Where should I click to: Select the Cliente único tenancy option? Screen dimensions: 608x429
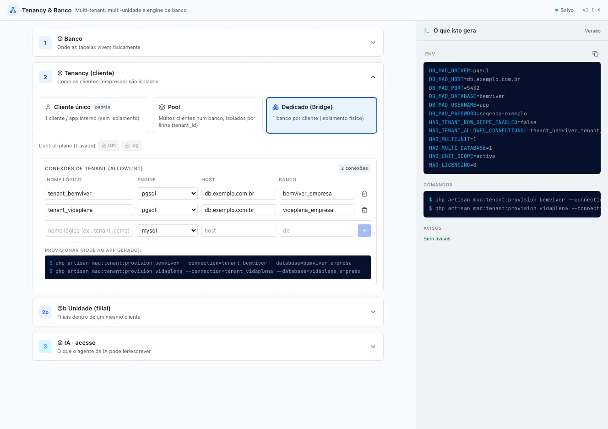pyautogui.click(x=94, y=115)
